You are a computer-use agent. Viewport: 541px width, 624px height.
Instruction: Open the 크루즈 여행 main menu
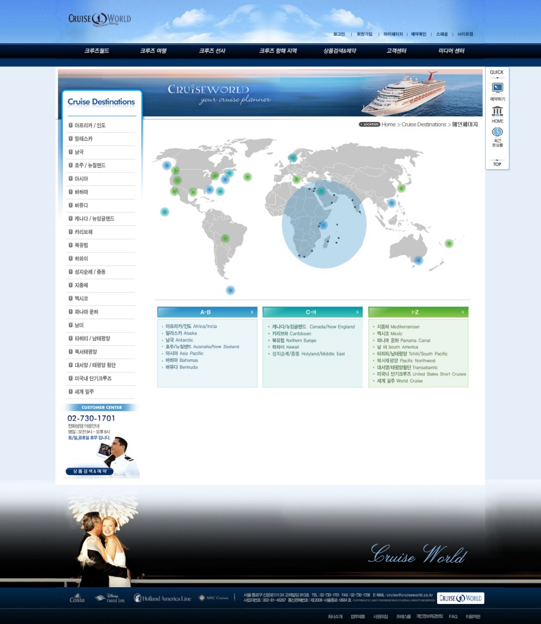click(x=153, y=51)
